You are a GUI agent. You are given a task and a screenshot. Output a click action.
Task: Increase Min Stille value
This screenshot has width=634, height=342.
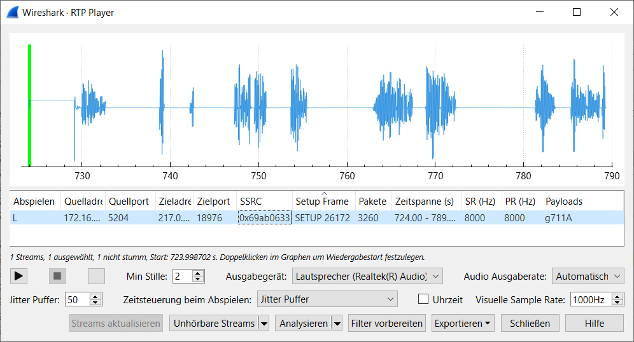[x=198, y=273]
